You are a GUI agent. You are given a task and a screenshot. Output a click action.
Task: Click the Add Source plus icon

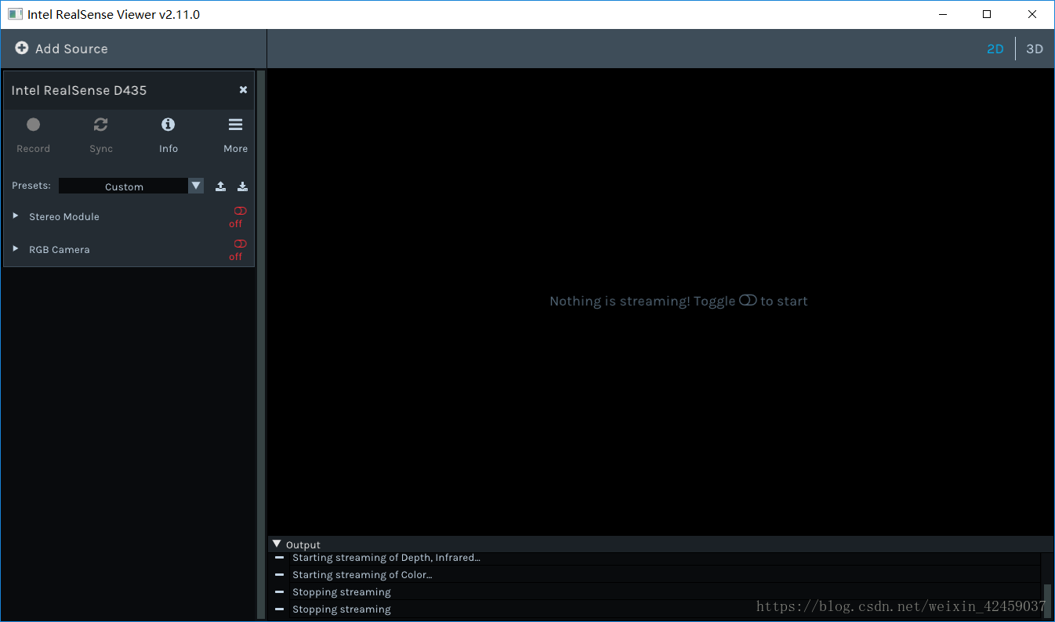click(x=22, y=48)
